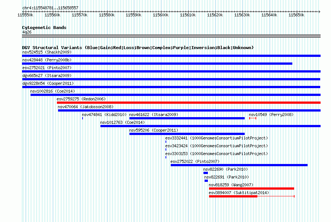Click the esv3332441 1000Genomes label
This screenshot has width=331, height=222.
coord(216,138)
